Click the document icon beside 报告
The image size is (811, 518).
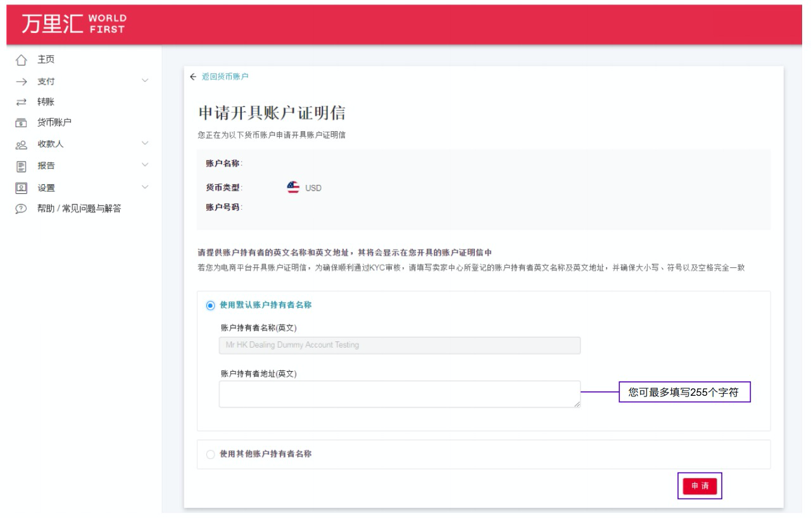tap(22, 166)
